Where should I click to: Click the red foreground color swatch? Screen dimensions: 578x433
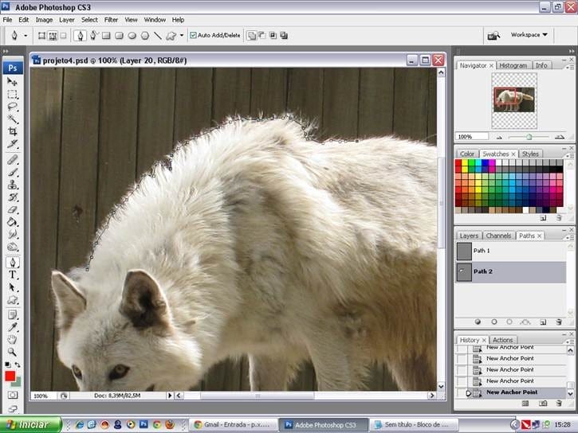(x=10, y=376)
